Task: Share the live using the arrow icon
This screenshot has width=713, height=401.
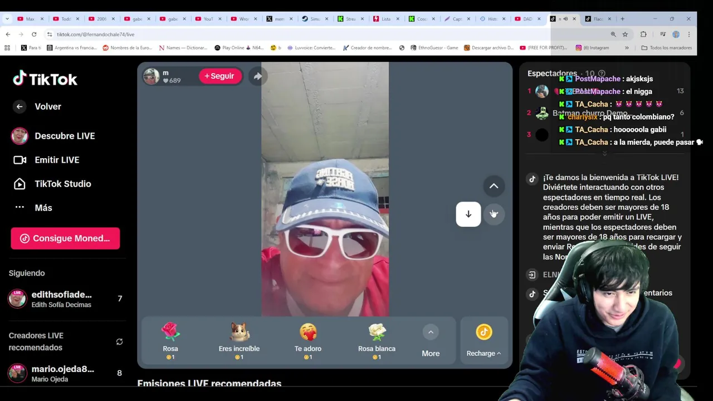Action: pos(257,76)
